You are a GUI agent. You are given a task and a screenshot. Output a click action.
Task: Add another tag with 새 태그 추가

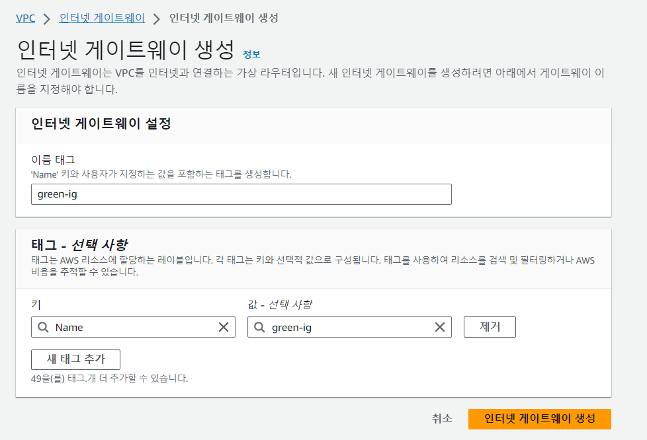[76, 359]
